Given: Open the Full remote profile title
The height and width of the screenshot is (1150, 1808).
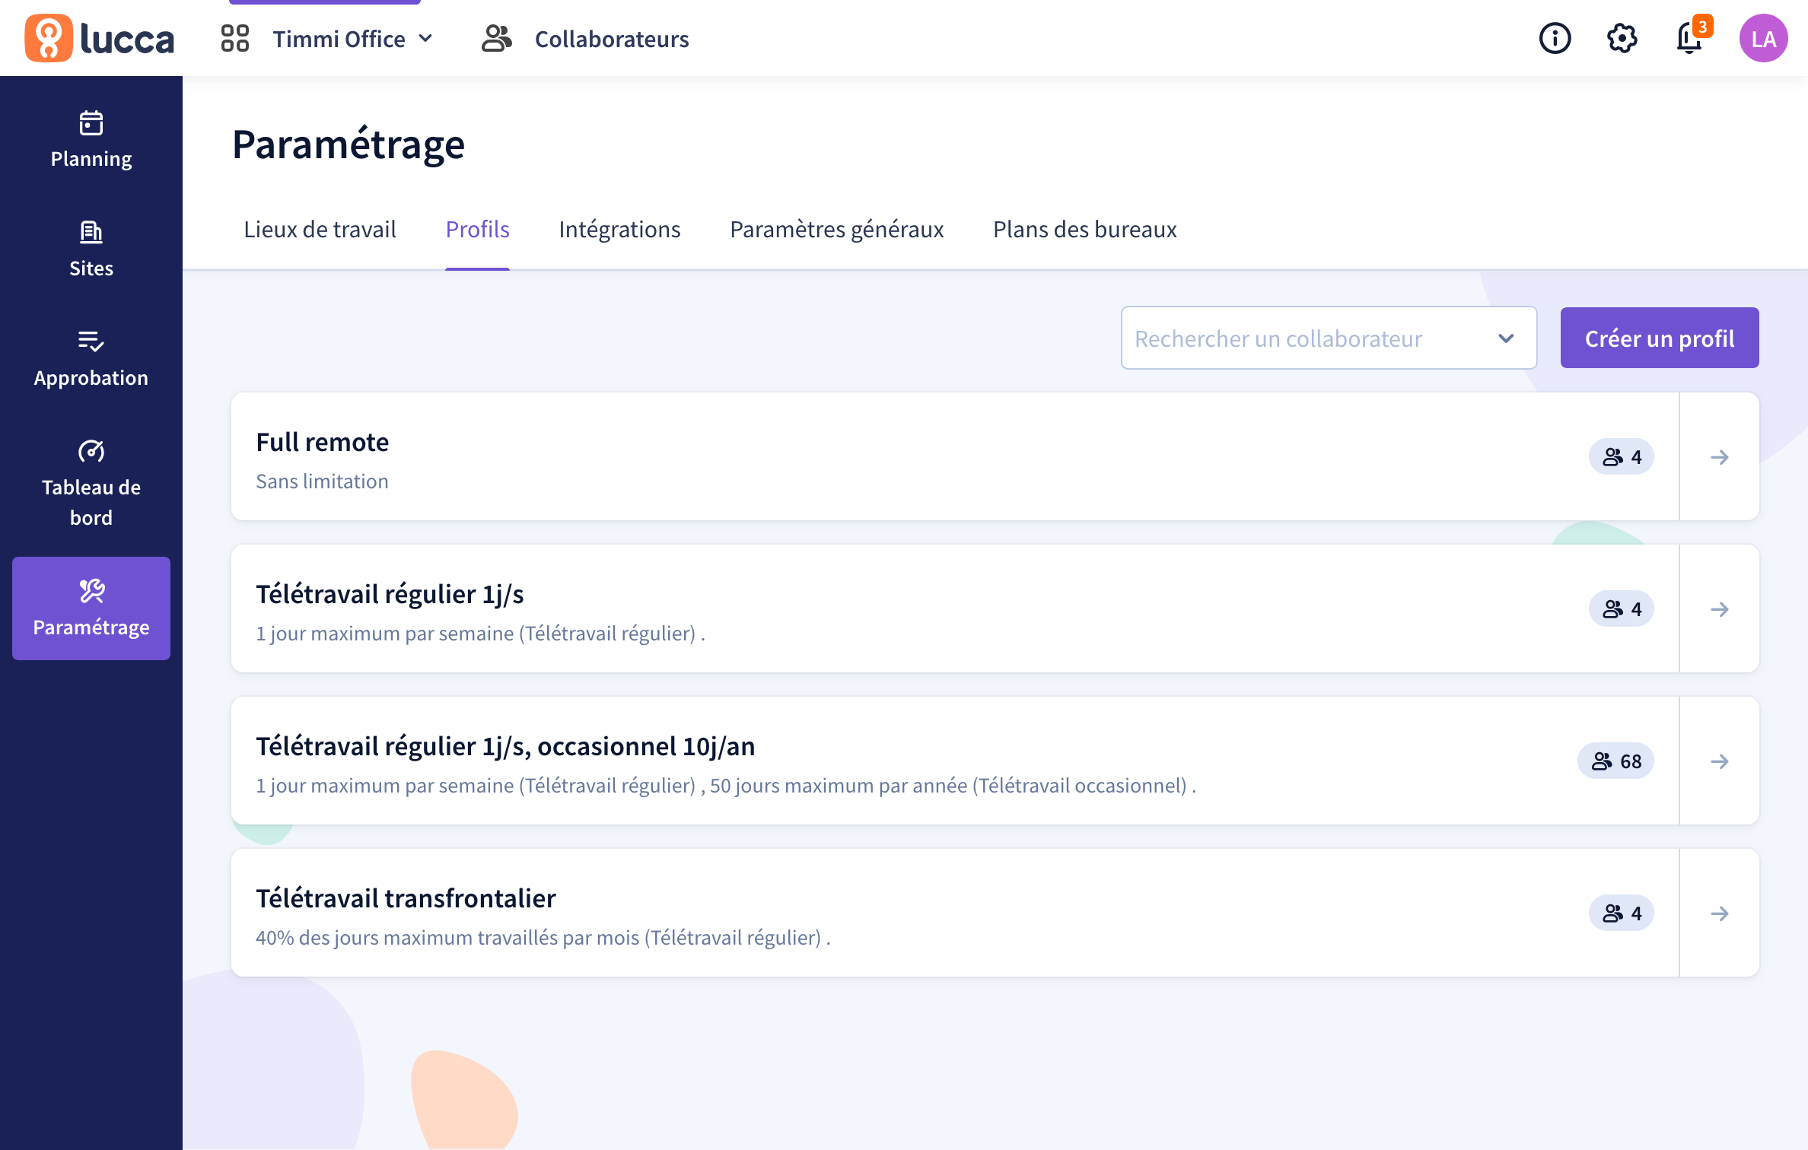Looking at the screenshot, I should tap(322, 442).
